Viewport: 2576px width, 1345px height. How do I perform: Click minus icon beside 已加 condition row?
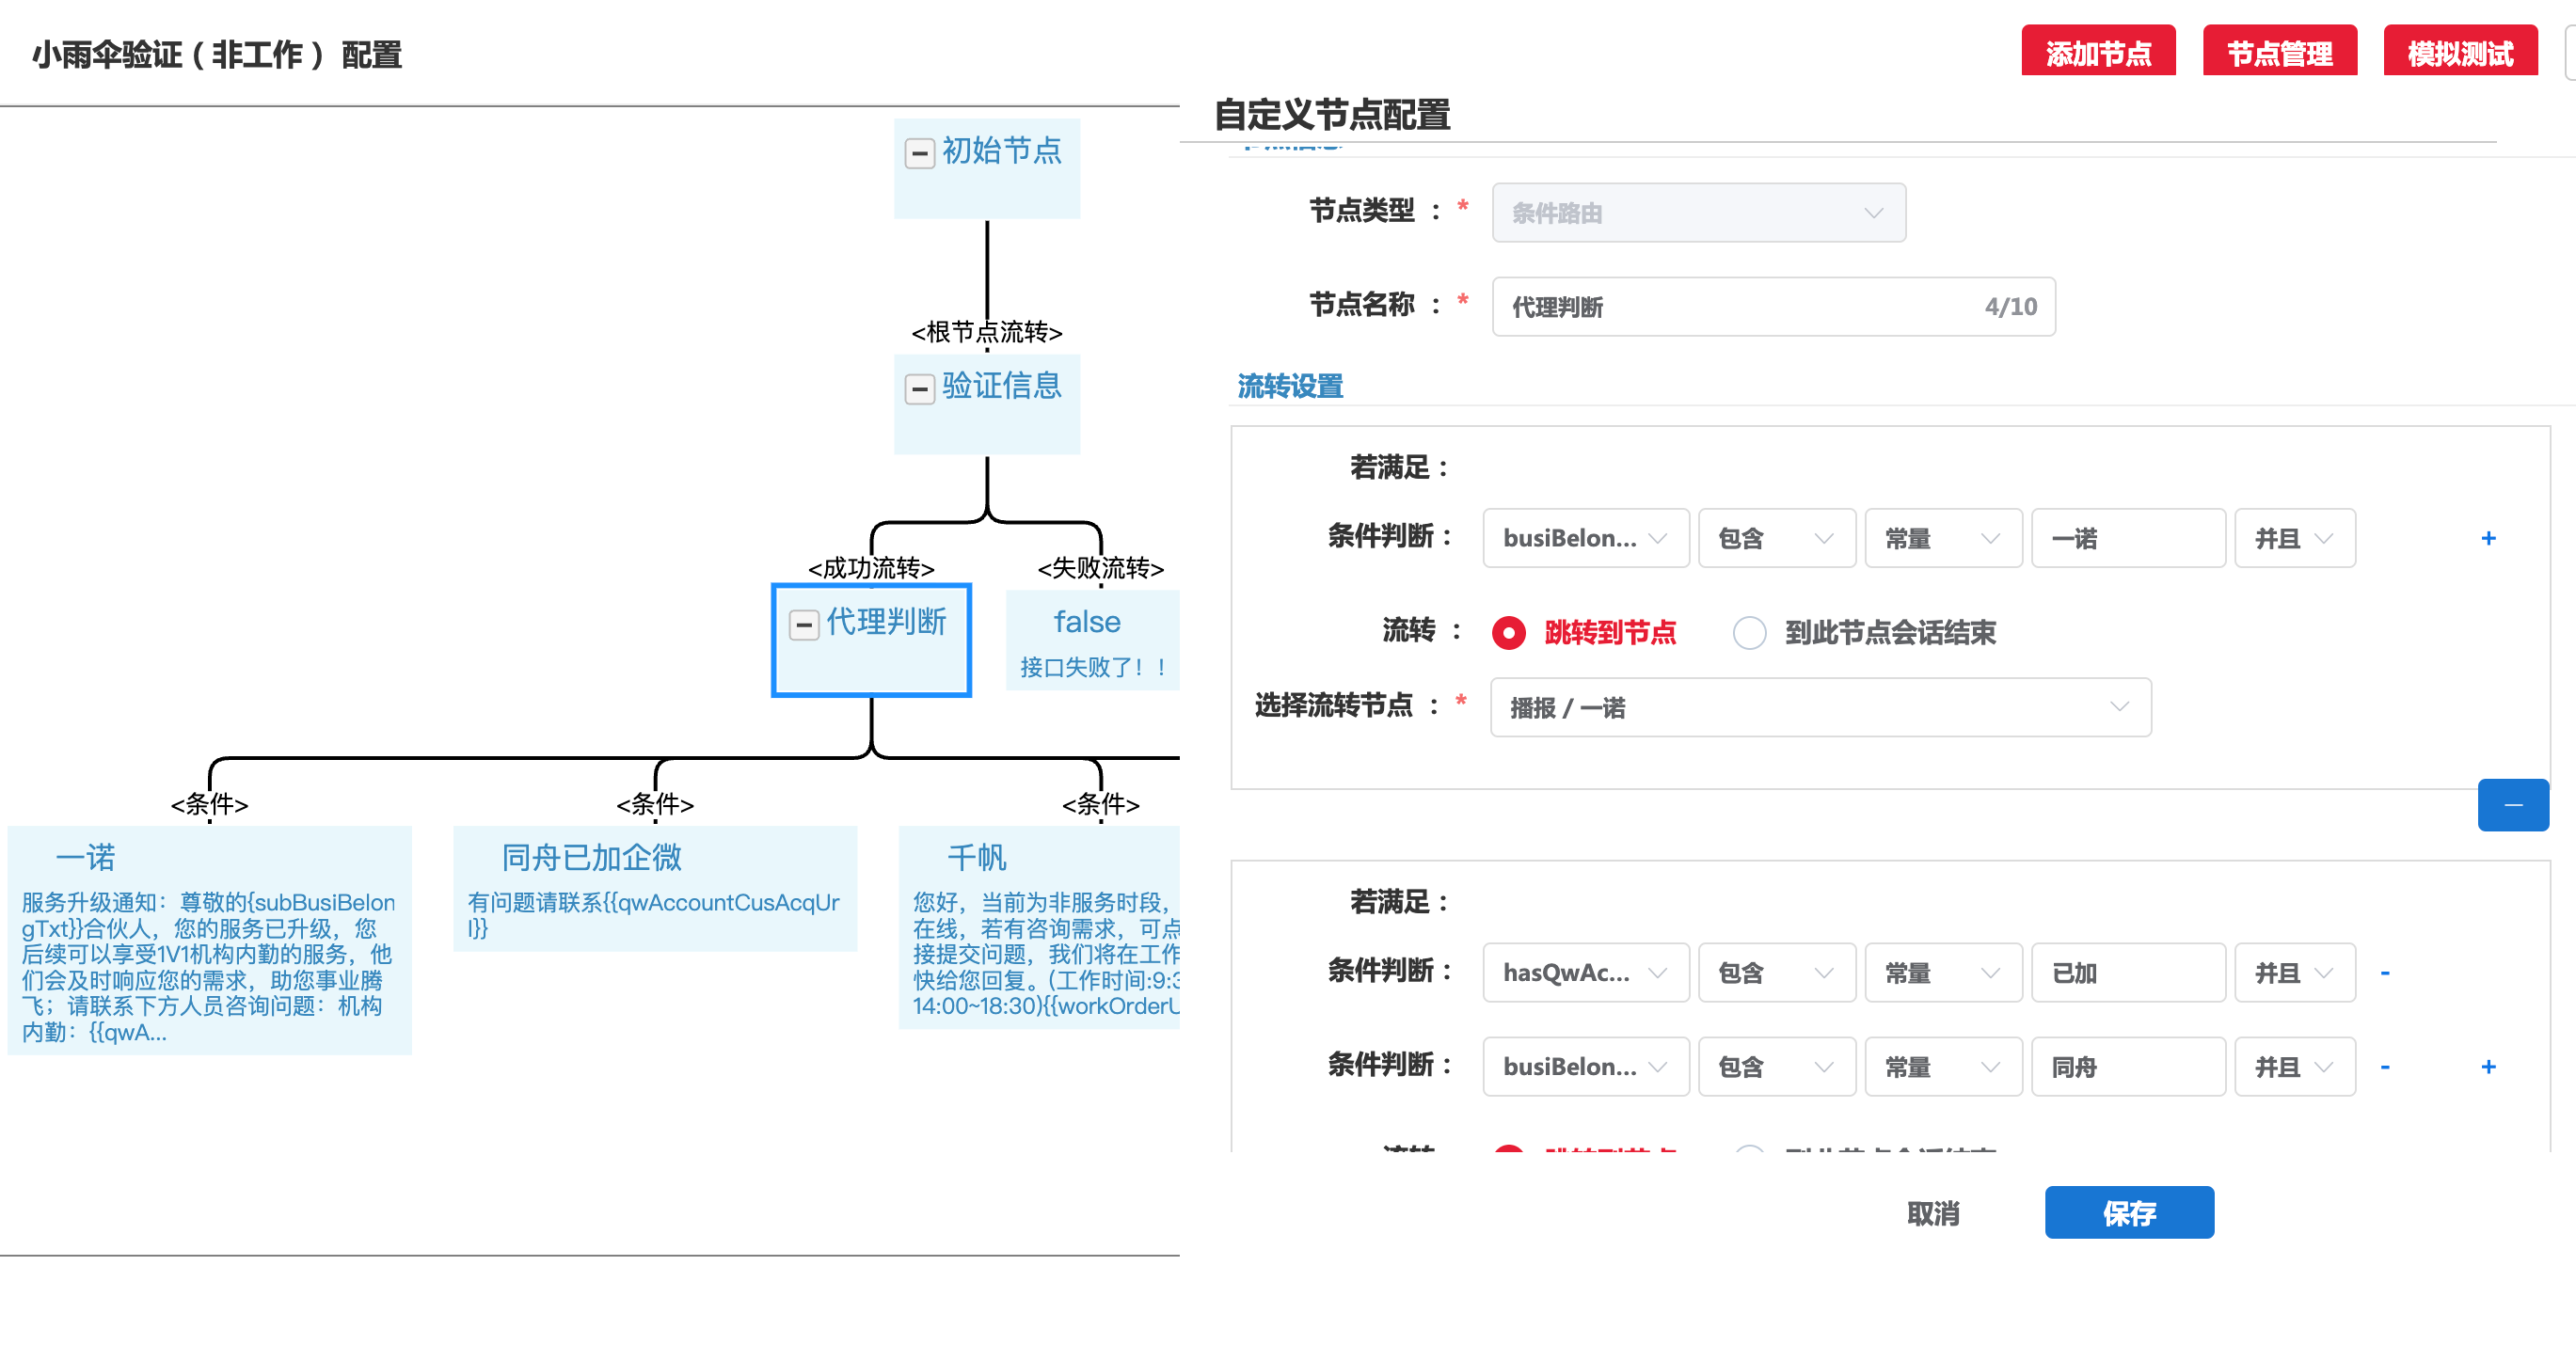click(x=2385, y=973)
